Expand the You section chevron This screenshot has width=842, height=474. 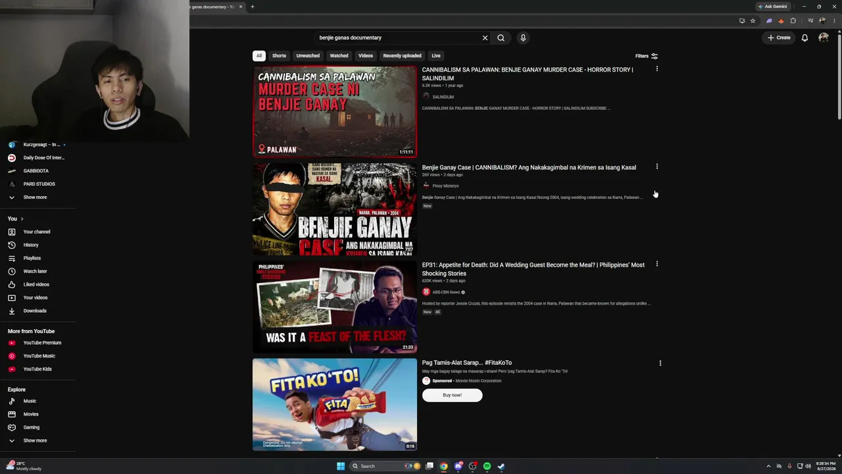pyautogui.click(x=22, y=219)
